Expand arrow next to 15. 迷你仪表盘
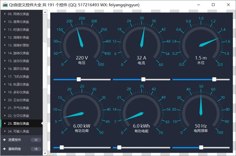Image resolution: width=236 pixels, height=156 pixels. (x=5, y=61)
